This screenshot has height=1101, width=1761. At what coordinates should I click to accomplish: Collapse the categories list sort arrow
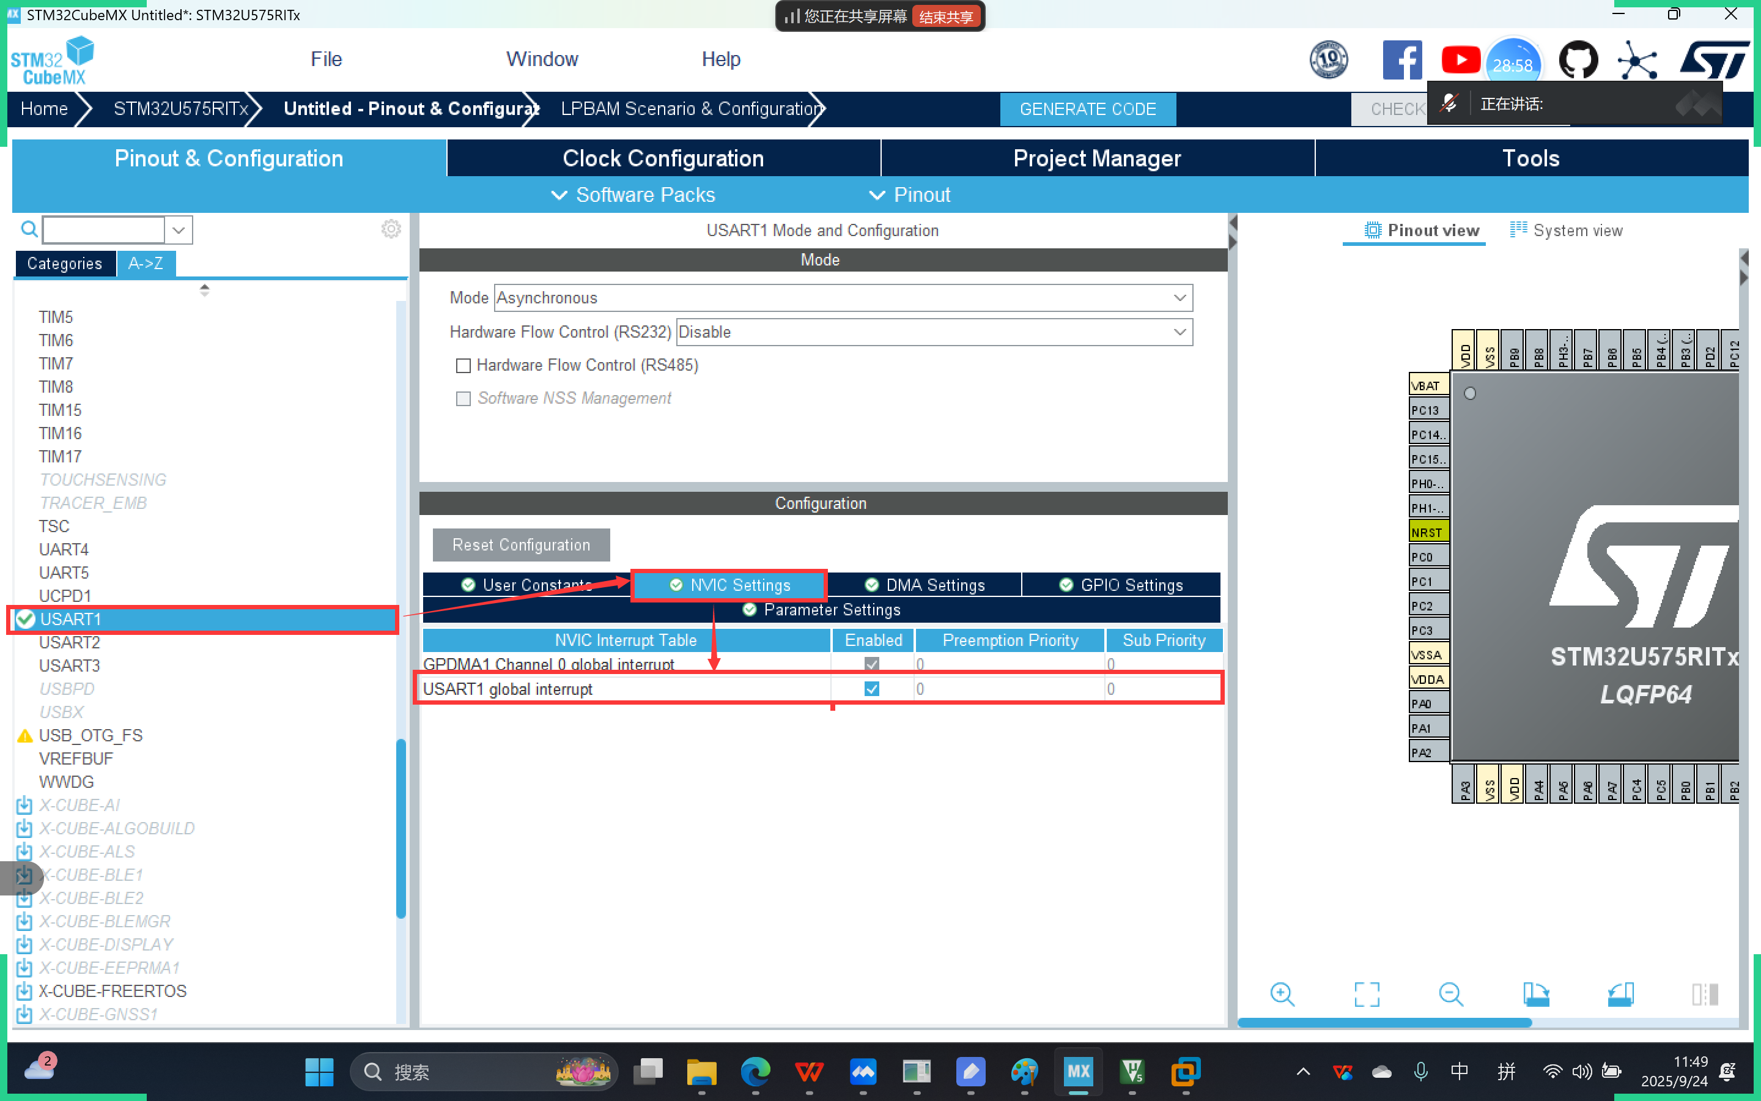pos(204,290)
